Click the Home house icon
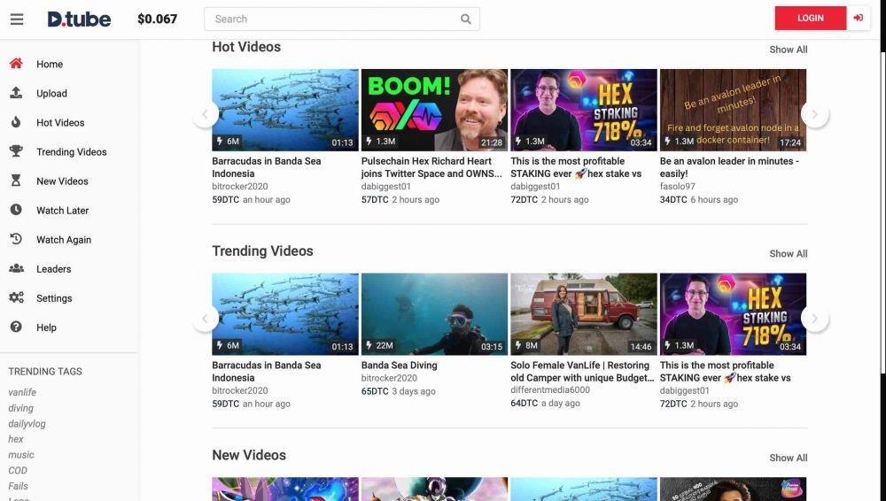Screen dimensions: 886x501 pos(16,63)
